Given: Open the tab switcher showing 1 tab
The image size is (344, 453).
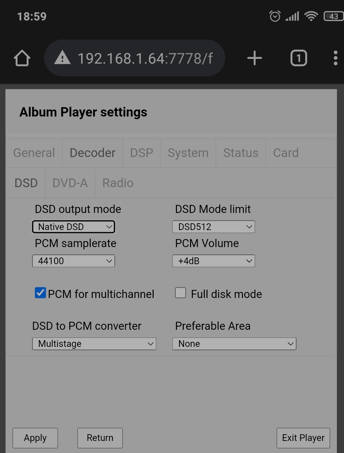Looking at the screenshot, I should pyautogui.click(x=298, y=58).
